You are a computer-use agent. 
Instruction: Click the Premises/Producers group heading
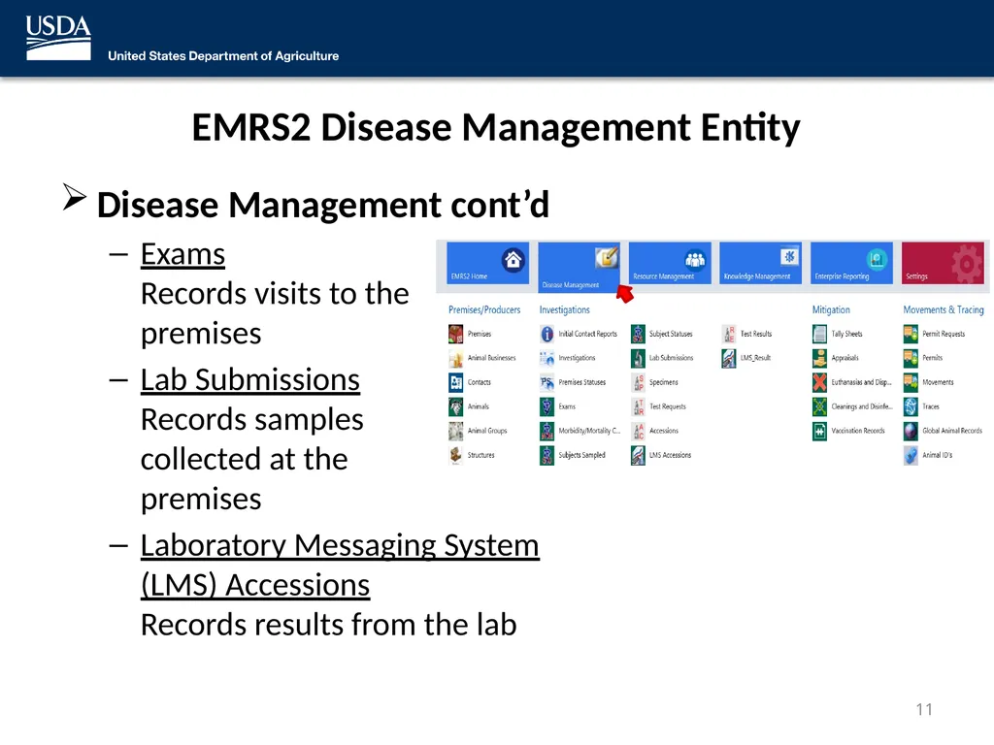click(484, 309)
